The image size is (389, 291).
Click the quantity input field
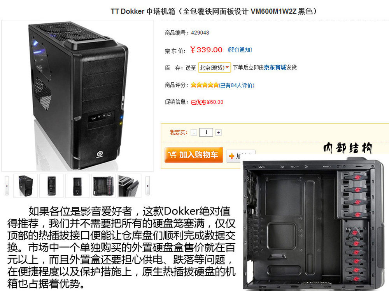206,132
